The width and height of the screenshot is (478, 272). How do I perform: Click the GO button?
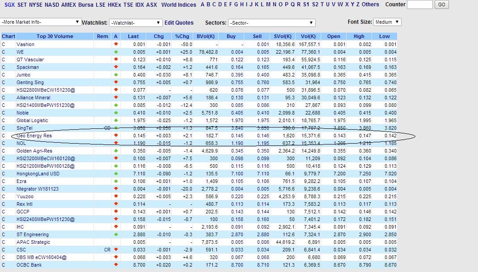pyautogui.click(x=441, y=4)
